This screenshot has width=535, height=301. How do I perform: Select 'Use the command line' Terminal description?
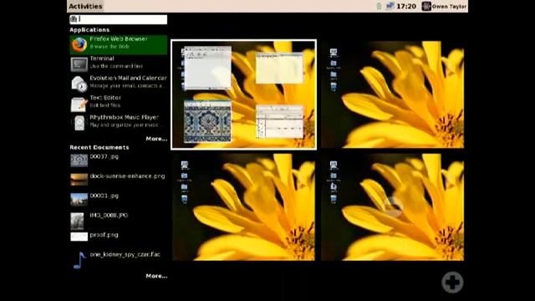pos(116,66)
